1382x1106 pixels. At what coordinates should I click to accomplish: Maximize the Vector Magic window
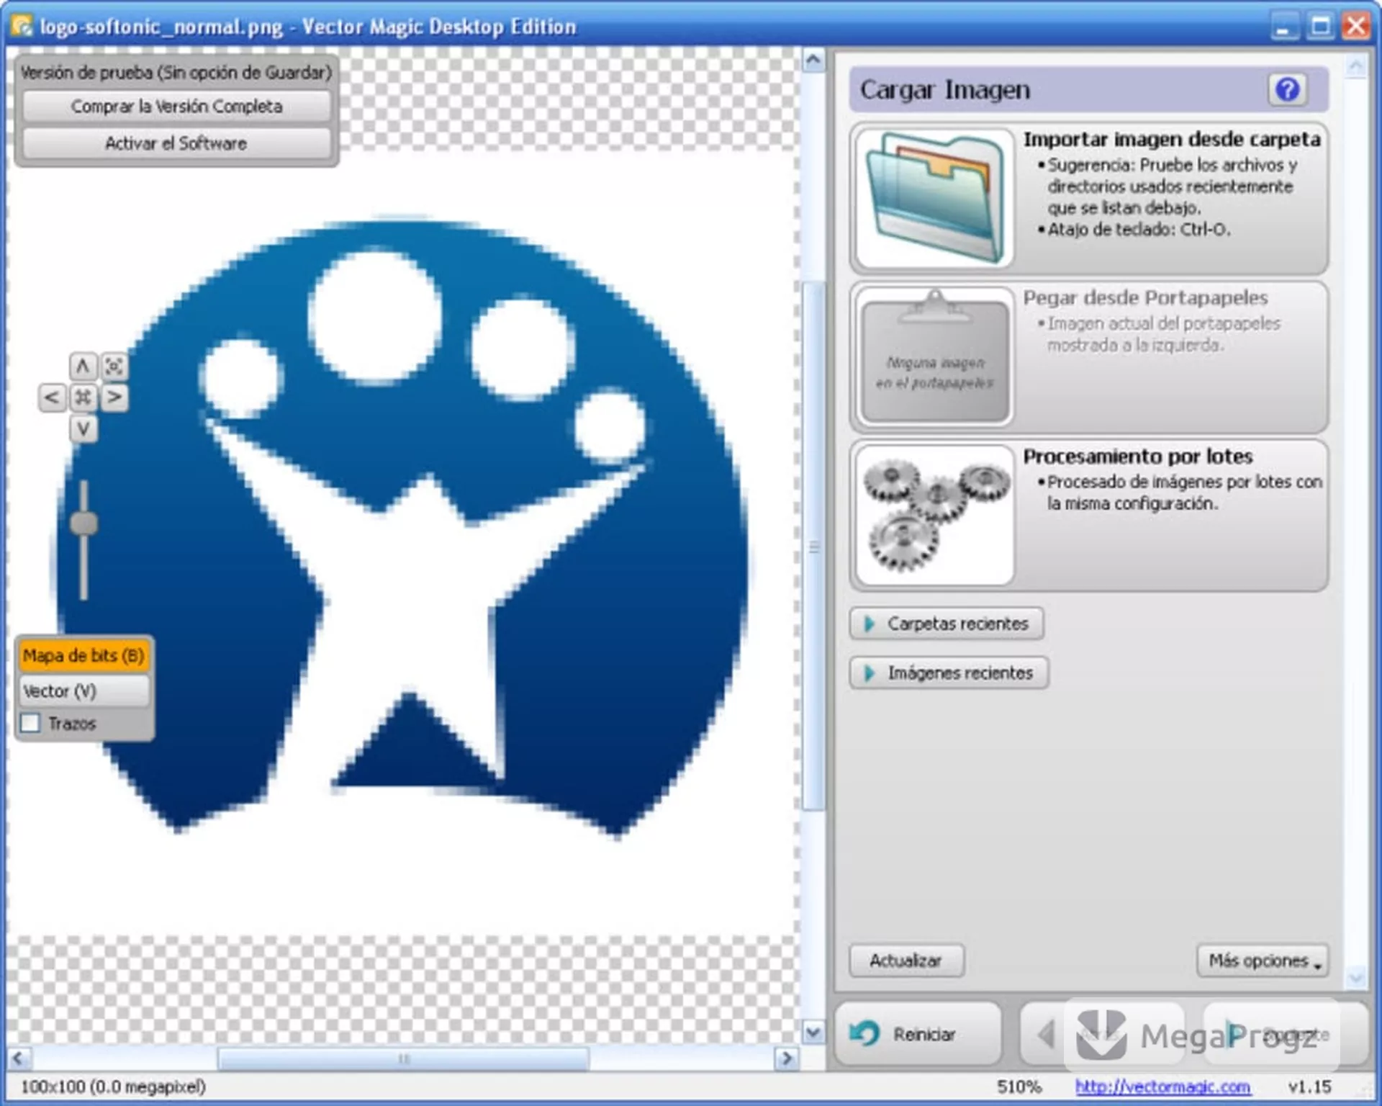(1320, 27)
